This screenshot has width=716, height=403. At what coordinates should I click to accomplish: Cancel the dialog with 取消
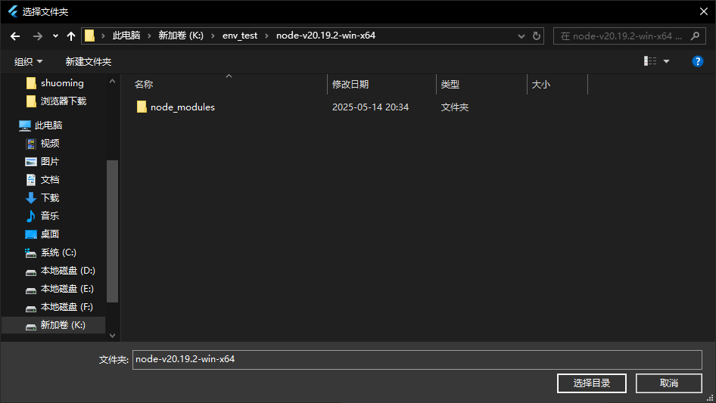click(669, 383)
